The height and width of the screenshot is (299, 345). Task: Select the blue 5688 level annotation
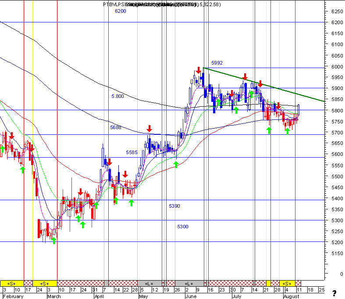click(116, 127)
